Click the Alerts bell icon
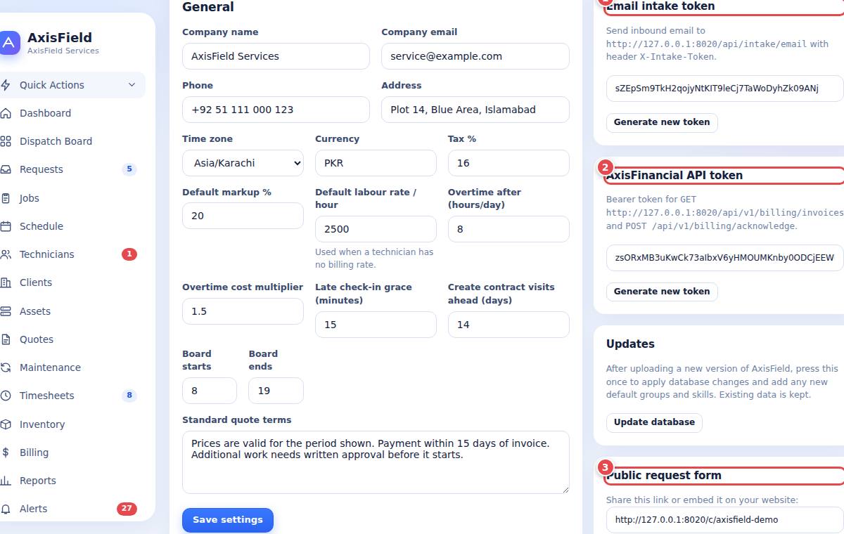 (x=6, y=509)
